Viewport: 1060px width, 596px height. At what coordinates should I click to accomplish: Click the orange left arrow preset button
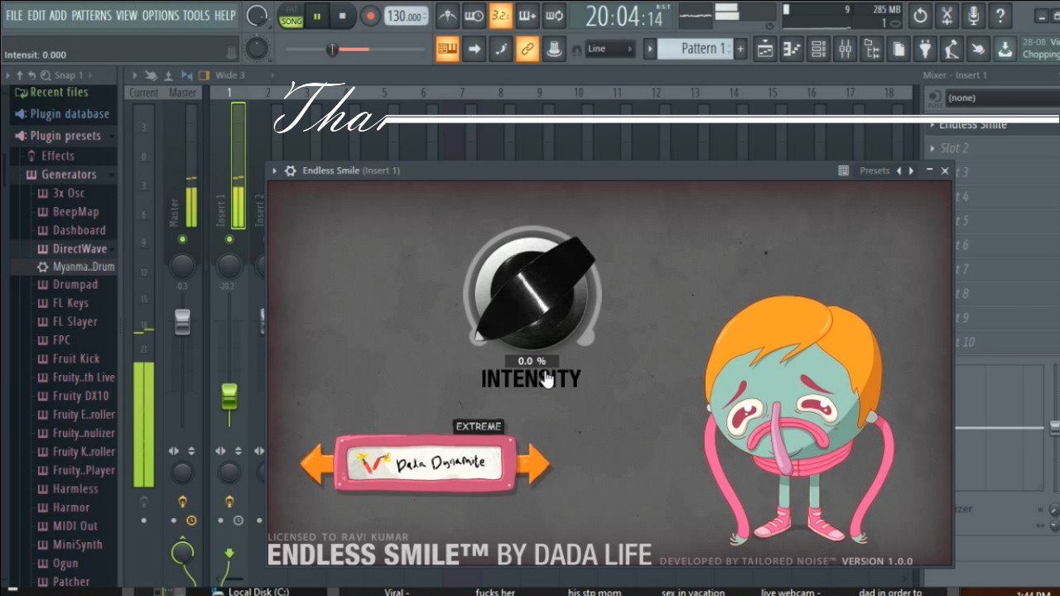[x=316, y=464]
